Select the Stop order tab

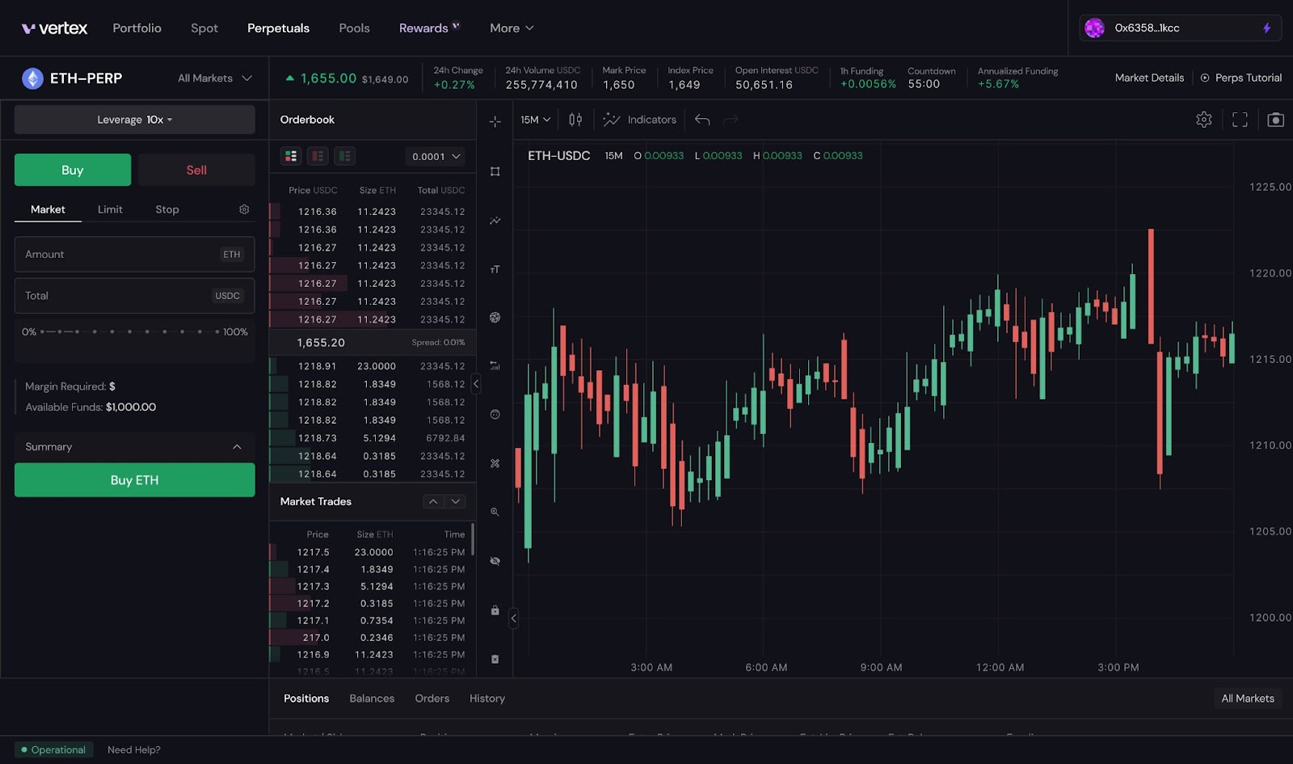[167, 209]
